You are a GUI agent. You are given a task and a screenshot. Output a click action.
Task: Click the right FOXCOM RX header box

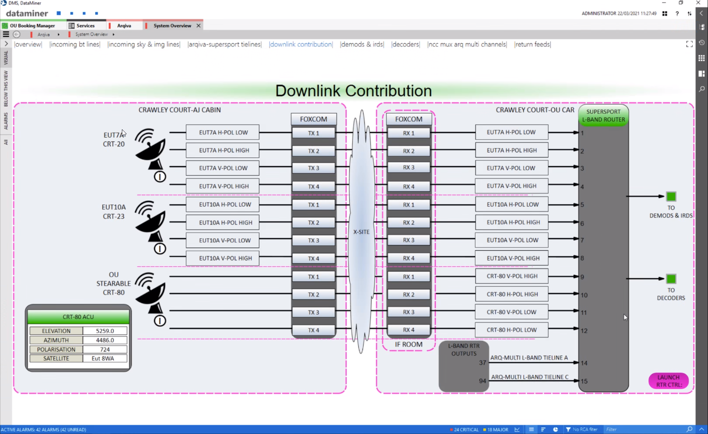click(x=409, y=119)
